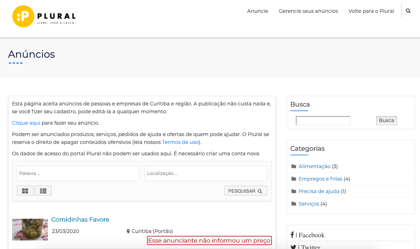420x249 pixels.
Task: Click the Busca button in sidebar
Action: [386, 121]
